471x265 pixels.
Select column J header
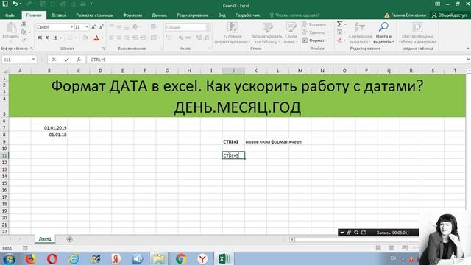(x=233, y=71)
